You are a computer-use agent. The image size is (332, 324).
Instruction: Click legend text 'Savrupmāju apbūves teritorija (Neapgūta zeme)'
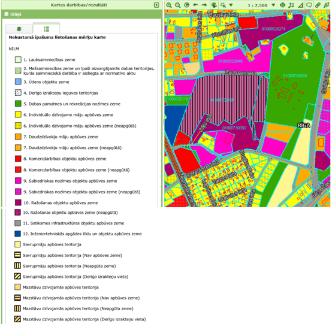[x=70, y=266]
